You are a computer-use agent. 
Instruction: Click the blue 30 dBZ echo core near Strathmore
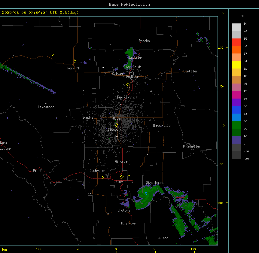146,193
